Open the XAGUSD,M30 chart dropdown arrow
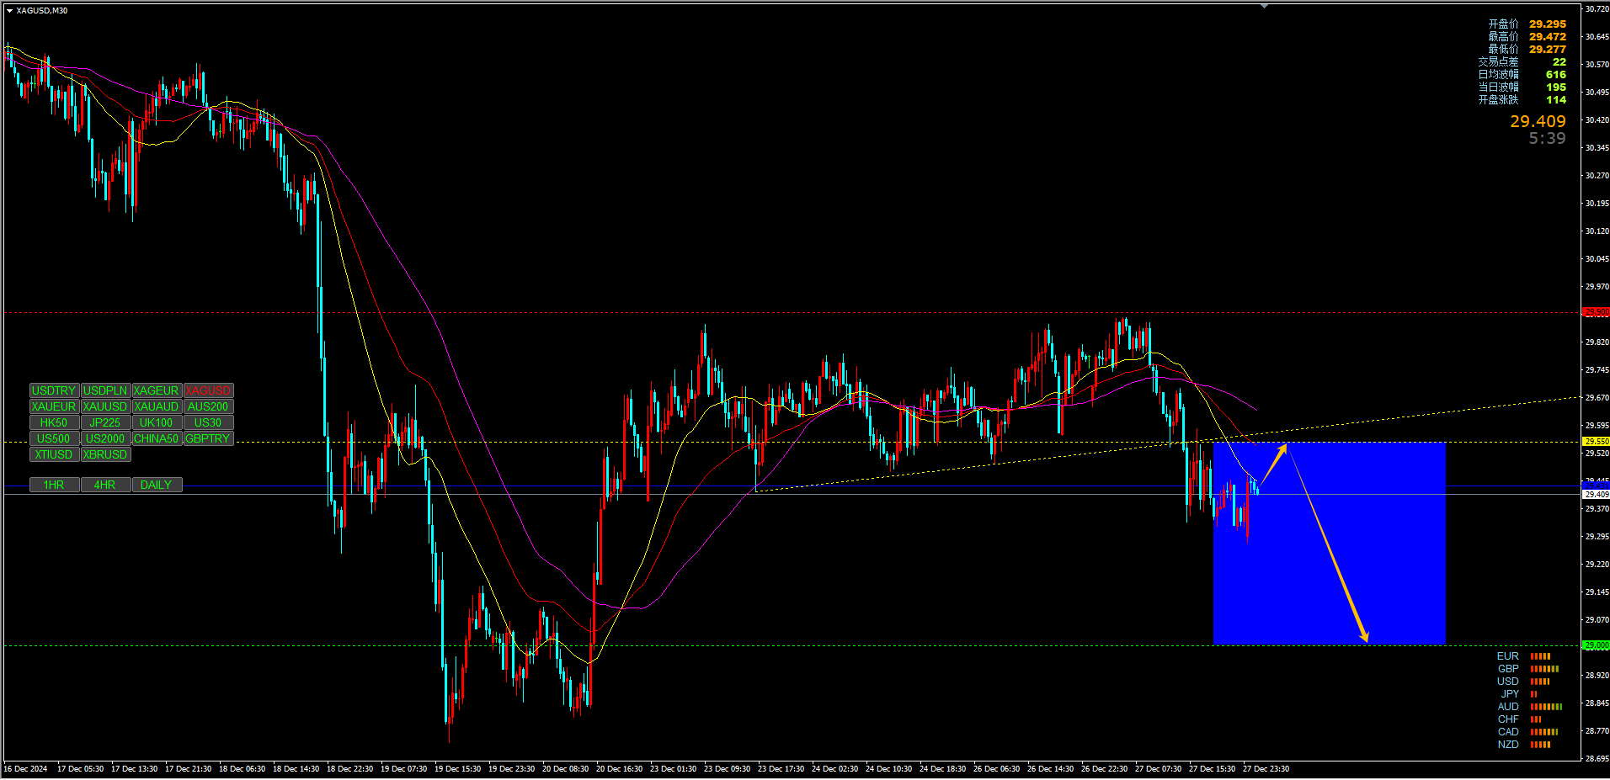The image size is (1610, 780). 9,11
